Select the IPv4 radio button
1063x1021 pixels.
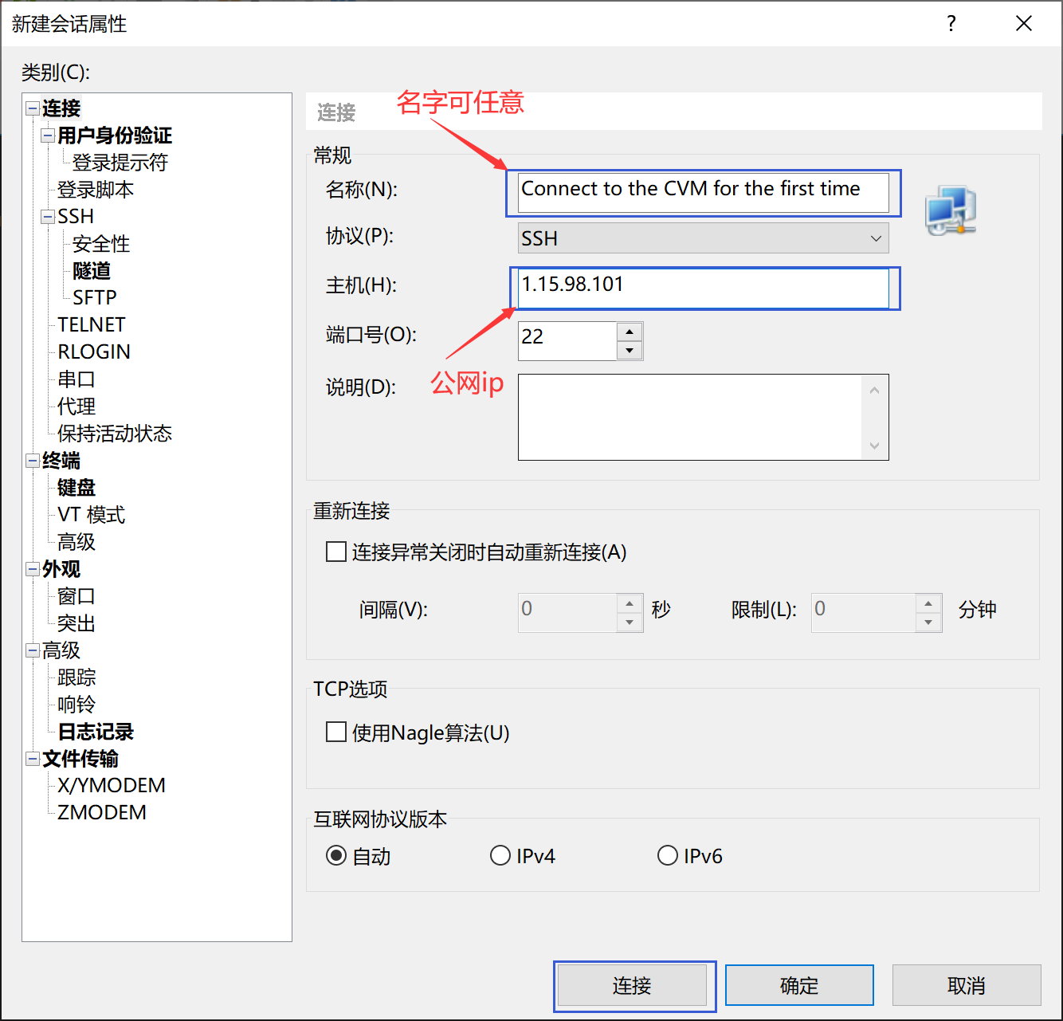pos(500,856)
